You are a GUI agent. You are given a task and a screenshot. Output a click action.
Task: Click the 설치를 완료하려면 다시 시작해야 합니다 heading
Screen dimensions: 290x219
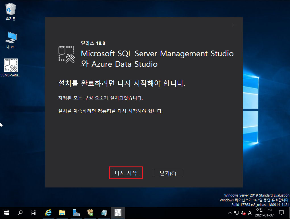[x=122, y=83]
